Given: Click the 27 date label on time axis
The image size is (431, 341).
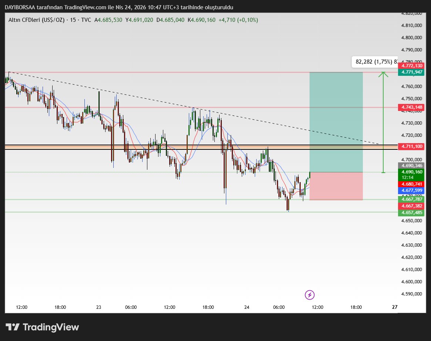Looking at the screenshot, I should tap(395, 307).
